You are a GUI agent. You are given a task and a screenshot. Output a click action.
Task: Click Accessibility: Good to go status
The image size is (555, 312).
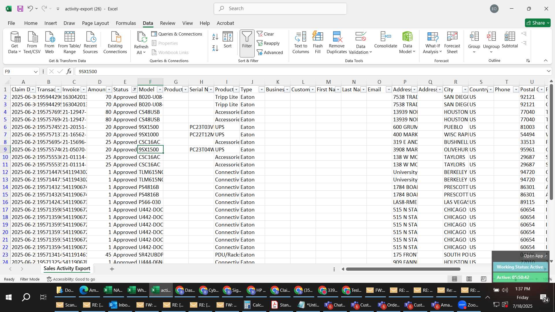(x=71, y=279)
